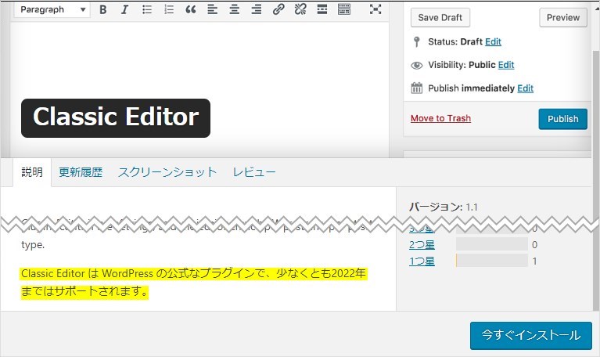Click the Save Draft button
600x357 pixels.
point(440,18)
